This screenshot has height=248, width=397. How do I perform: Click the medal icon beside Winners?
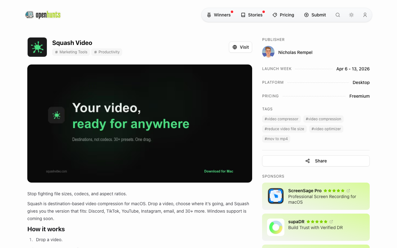tap(209, 15)
